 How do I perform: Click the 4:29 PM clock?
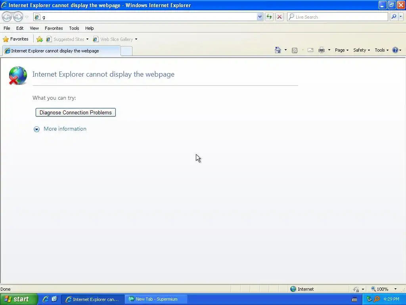(391, 299)
